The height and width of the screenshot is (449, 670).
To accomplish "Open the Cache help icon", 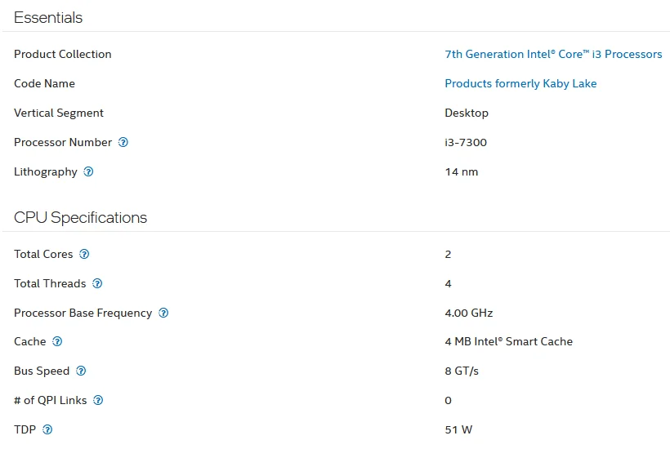I will (x=57, y=341).
